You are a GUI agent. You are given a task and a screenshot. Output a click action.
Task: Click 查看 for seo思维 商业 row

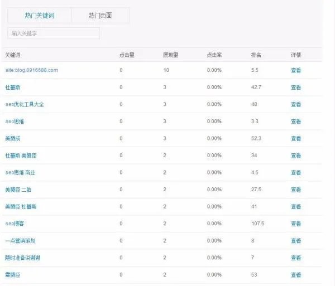pyautogui.click(x=296, y=172)
